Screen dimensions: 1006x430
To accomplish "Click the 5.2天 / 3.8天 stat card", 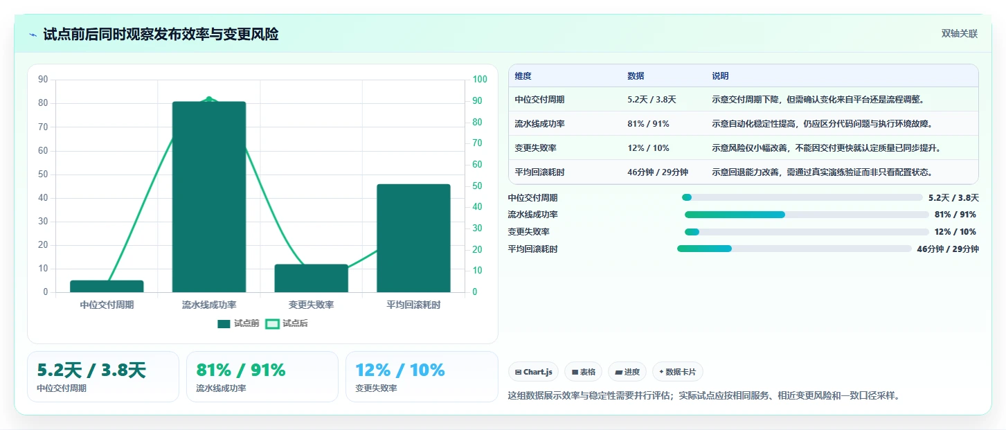I will click(103, 377).
